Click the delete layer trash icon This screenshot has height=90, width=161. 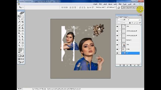138,65
